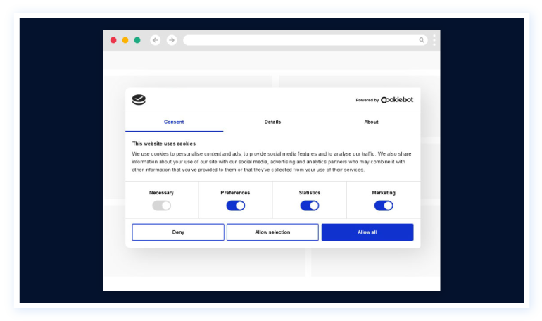This screenshot has width=542, height=321.
Task: Disable the Preferences cookies switch
Action: coord(236,206)
